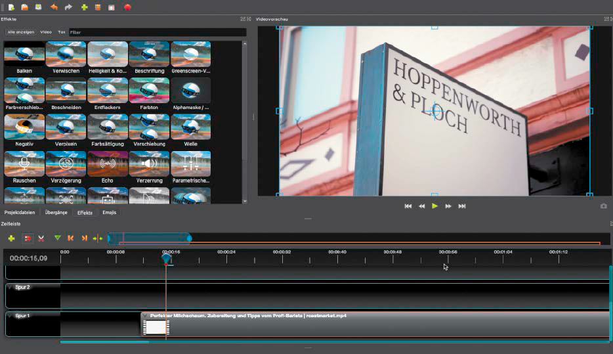Choose the Beschneiden effect
The height and width of the screenshot is (354, 613).
coord(66,94)
